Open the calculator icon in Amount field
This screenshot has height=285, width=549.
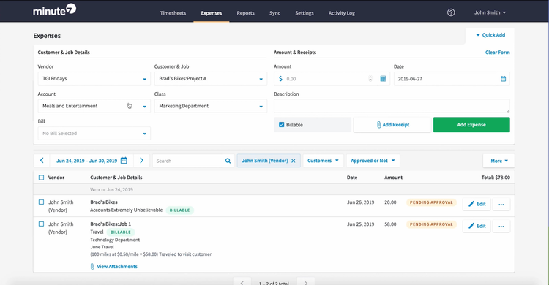(383, 79)
